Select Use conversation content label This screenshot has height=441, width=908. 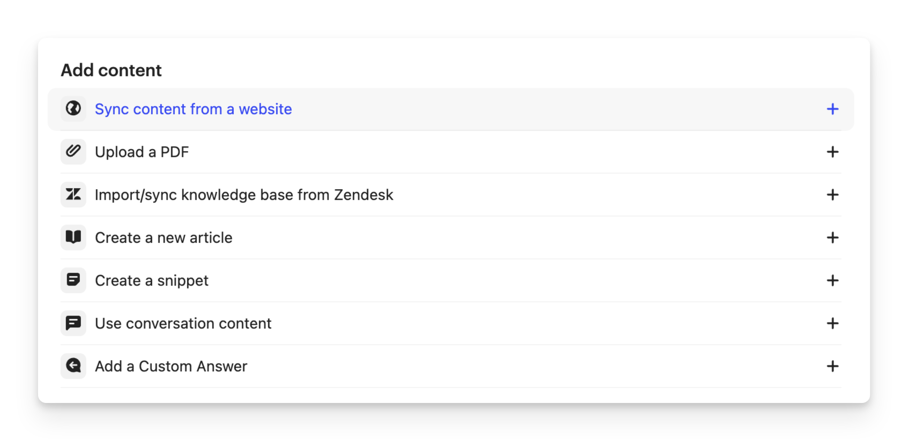(x=183, y=324)
